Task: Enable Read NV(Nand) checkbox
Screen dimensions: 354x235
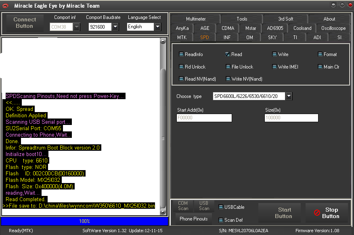Action: (x=181, y=79)
